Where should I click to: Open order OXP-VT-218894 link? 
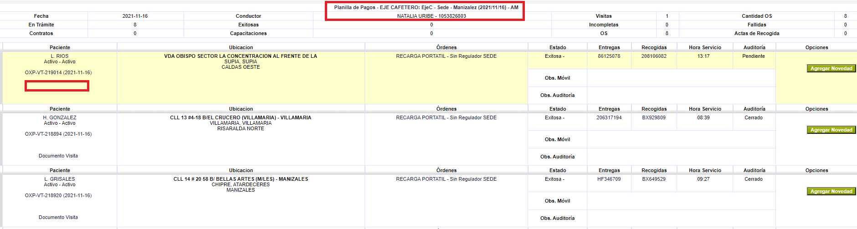tap(58, 134)
